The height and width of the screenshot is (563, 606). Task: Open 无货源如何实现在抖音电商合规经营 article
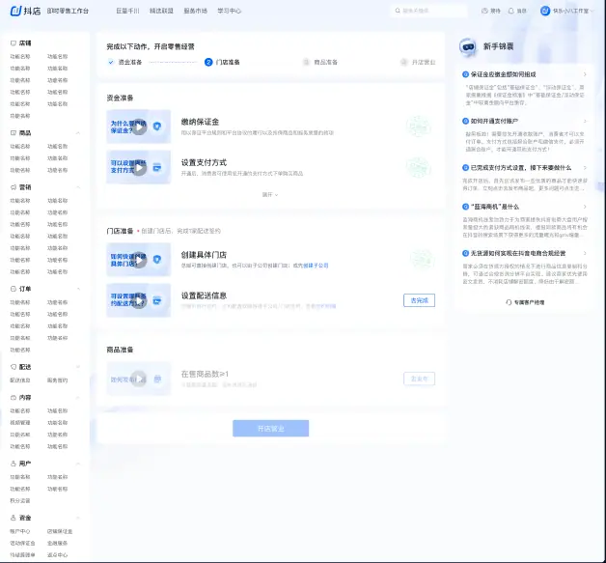click(x=518, y=253)
